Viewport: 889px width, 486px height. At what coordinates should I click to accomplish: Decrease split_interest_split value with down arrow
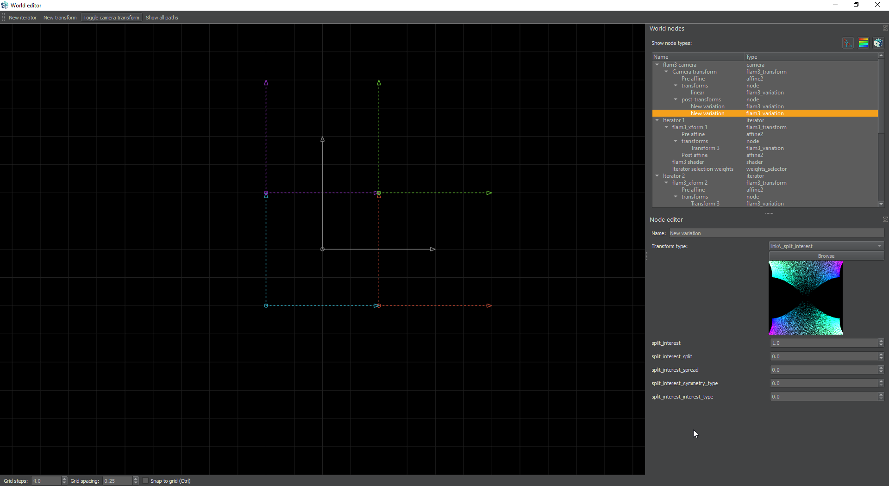[x=881, y=358]
